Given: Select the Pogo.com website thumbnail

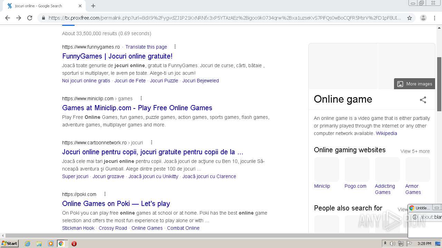Looking at the screenshot, I should 357,169.
